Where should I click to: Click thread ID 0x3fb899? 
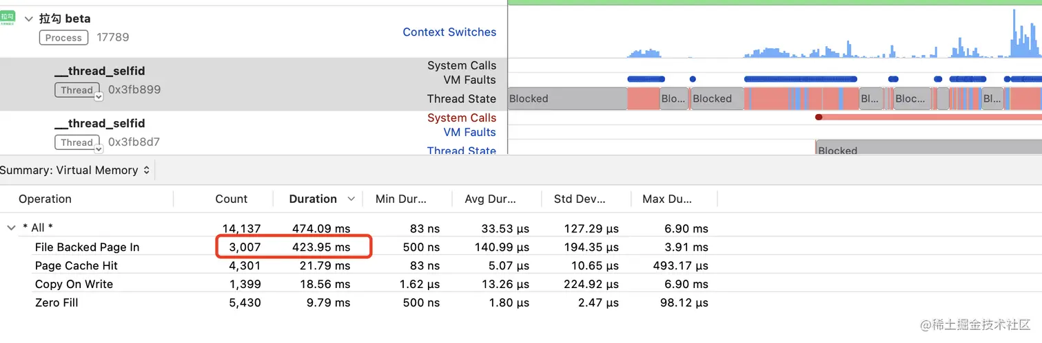click(x=134, y=89)
